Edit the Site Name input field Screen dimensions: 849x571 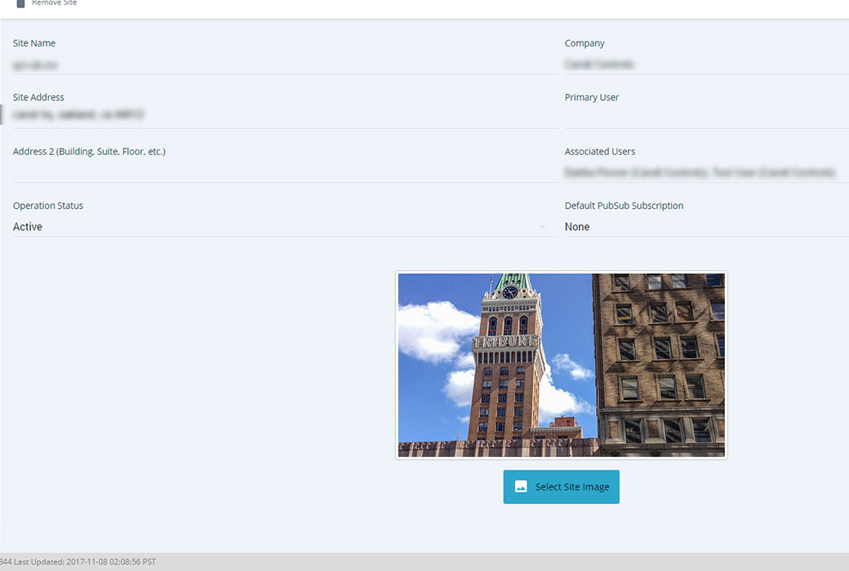[285, 65]
